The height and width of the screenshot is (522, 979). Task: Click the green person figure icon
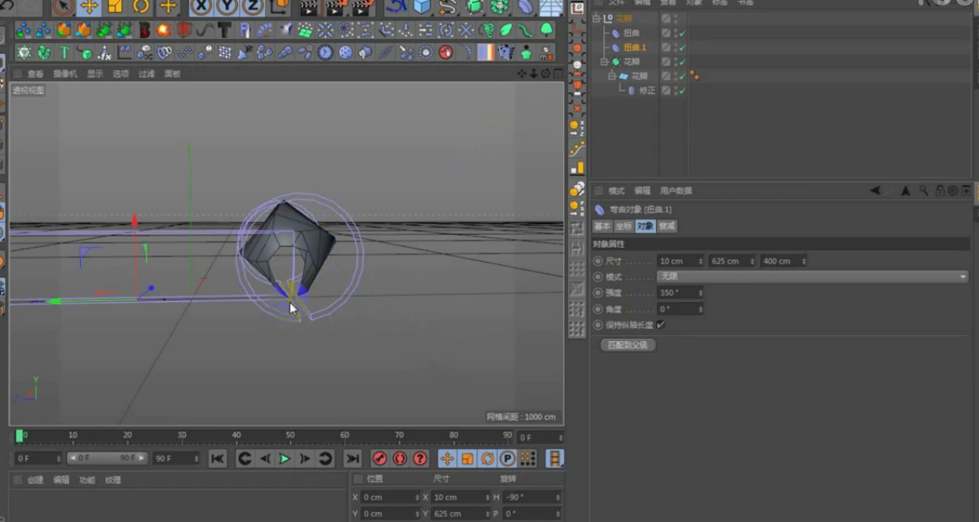pyautogui.click(x=527, y=52)
